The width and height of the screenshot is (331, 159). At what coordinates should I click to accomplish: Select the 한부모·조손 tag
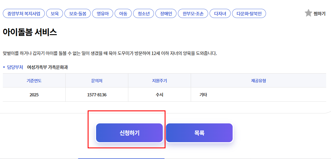193,14
